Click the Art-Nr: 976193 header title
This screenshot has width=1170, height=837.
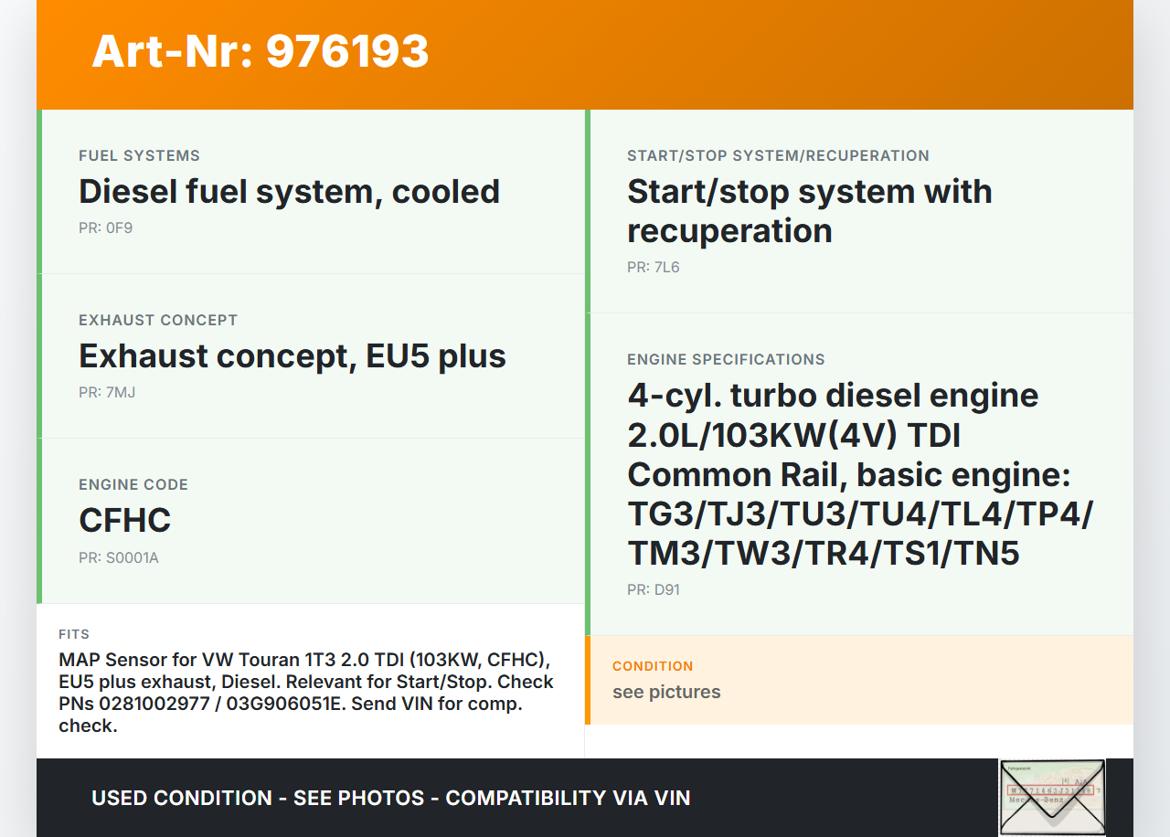(x=261, y=51)
